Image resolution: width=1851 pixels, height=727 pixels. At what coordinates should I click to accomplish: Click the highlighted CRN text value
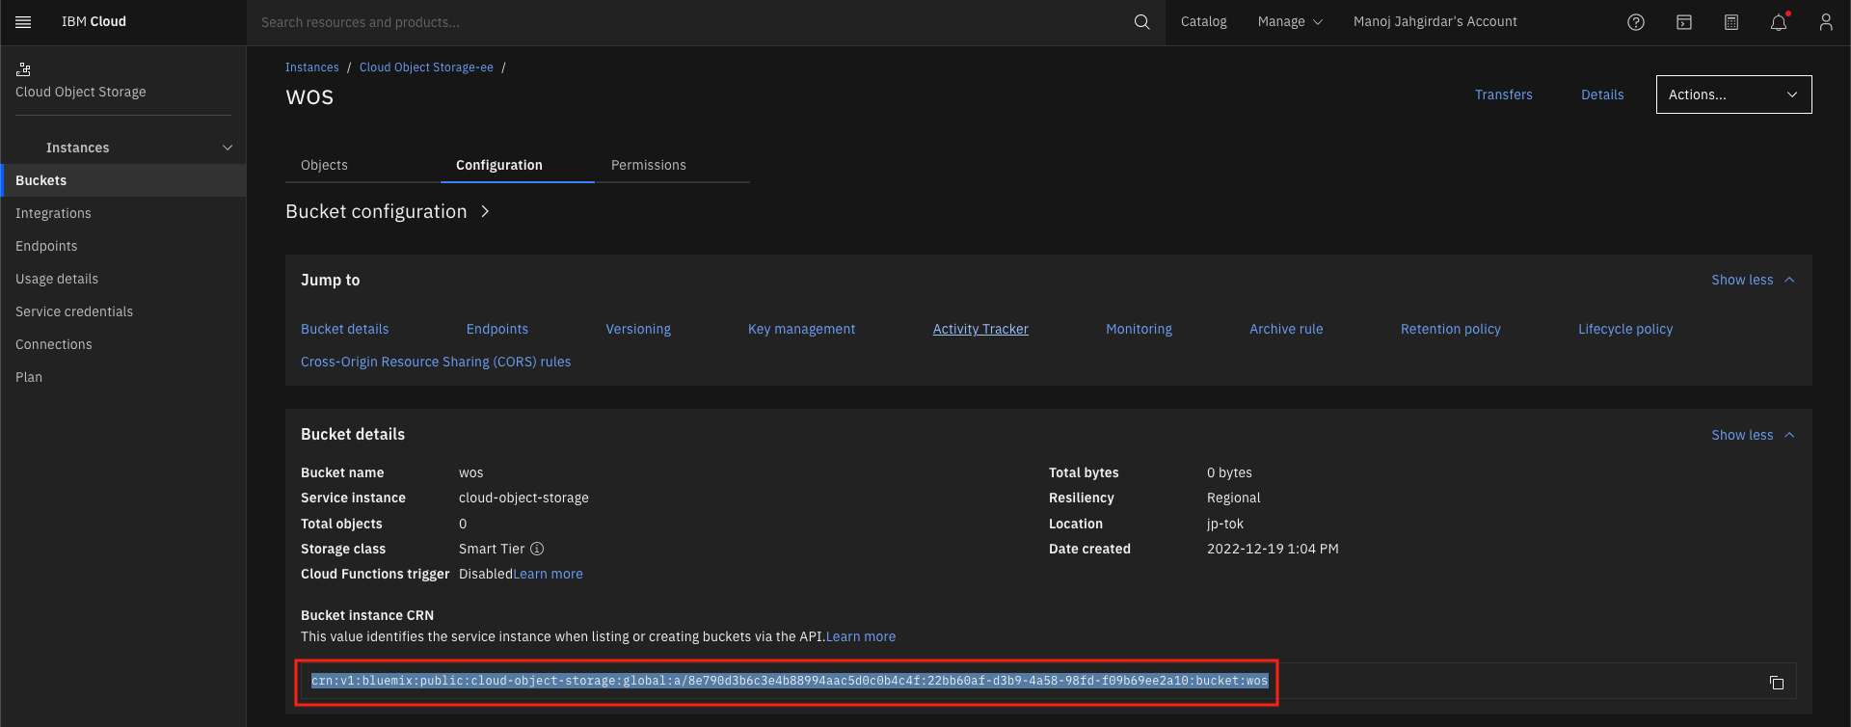(x=789, y=681)
